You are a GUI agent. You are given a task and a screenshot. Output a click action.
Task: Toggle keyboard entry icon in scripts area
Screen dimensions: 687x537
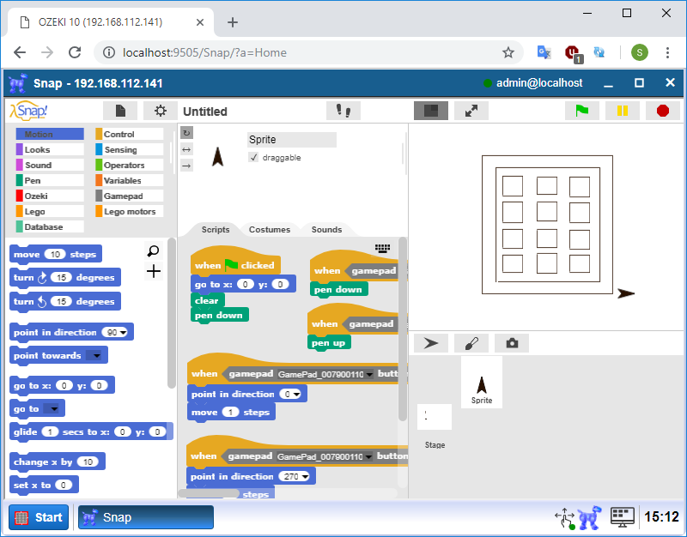[x=382, y=248]
